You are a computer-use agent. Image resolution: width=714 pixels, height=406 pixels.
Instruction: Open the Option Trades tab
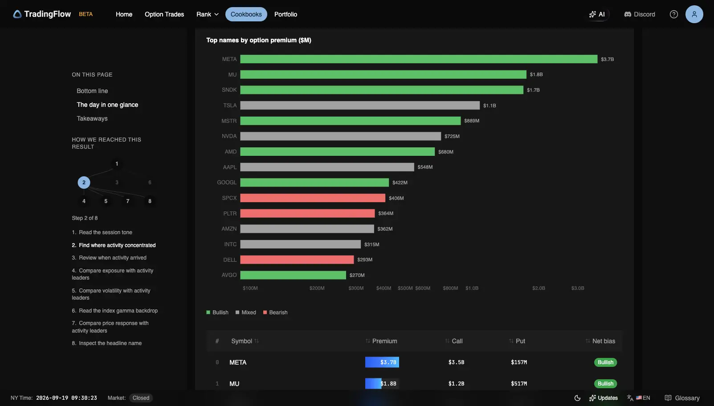[x=164, y=14]
